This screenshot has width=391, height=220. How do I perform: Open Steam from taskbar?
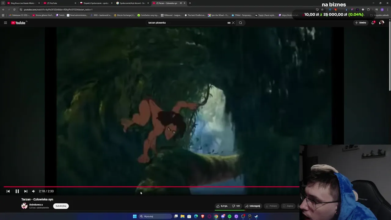point(256,216)
